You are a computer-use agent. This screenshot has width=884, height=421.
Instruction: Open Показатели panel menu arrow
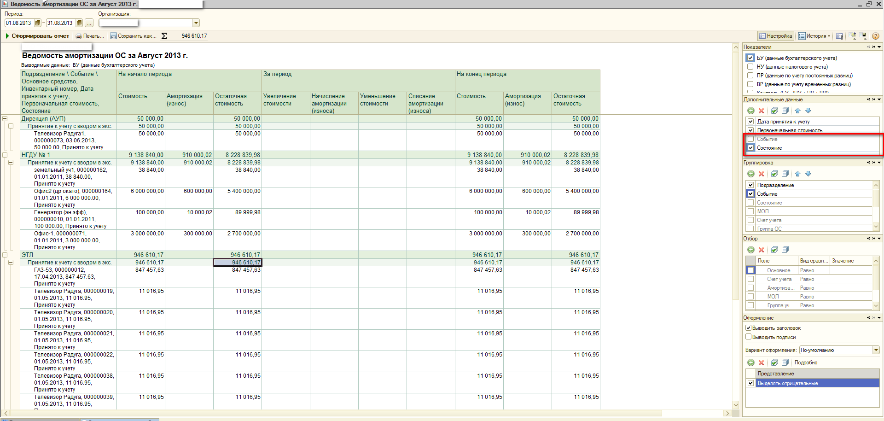pos(879,47)
